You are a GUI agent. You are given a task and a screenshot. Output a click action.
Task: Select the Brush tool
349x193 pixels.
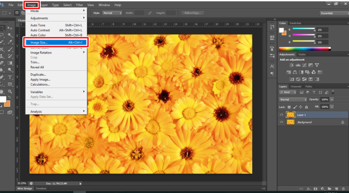[10, 49]
